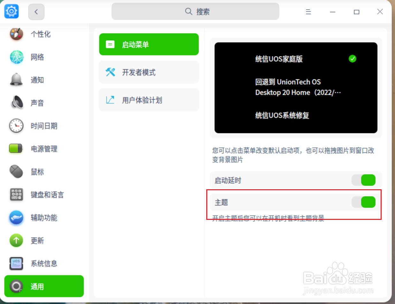
Task: Click the 通用 gear icon in the sidebar
Action: (x=16, y=286)
